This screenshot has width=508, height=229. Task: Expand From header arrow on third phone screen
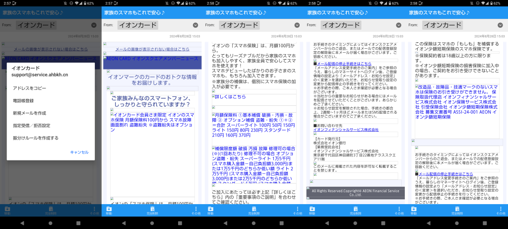(x=297, y=25)
